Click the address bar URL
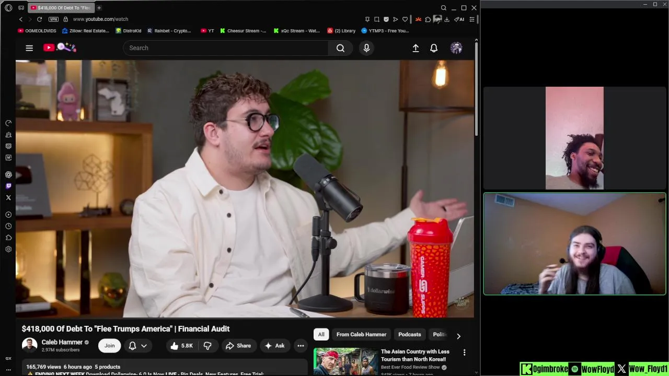The image size is (669, 376). click(100, 19)
